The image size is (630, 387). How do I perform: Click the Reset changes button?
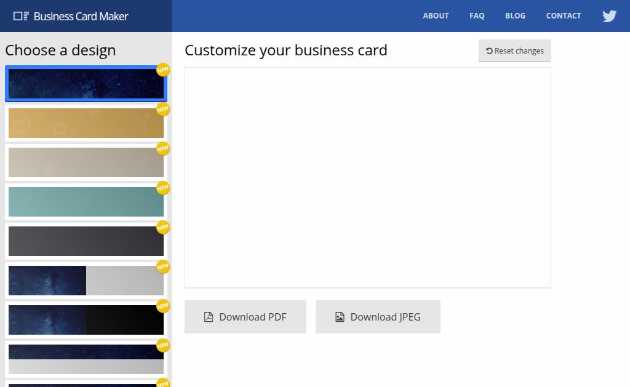pyautogui.click(x=515, y=50)
